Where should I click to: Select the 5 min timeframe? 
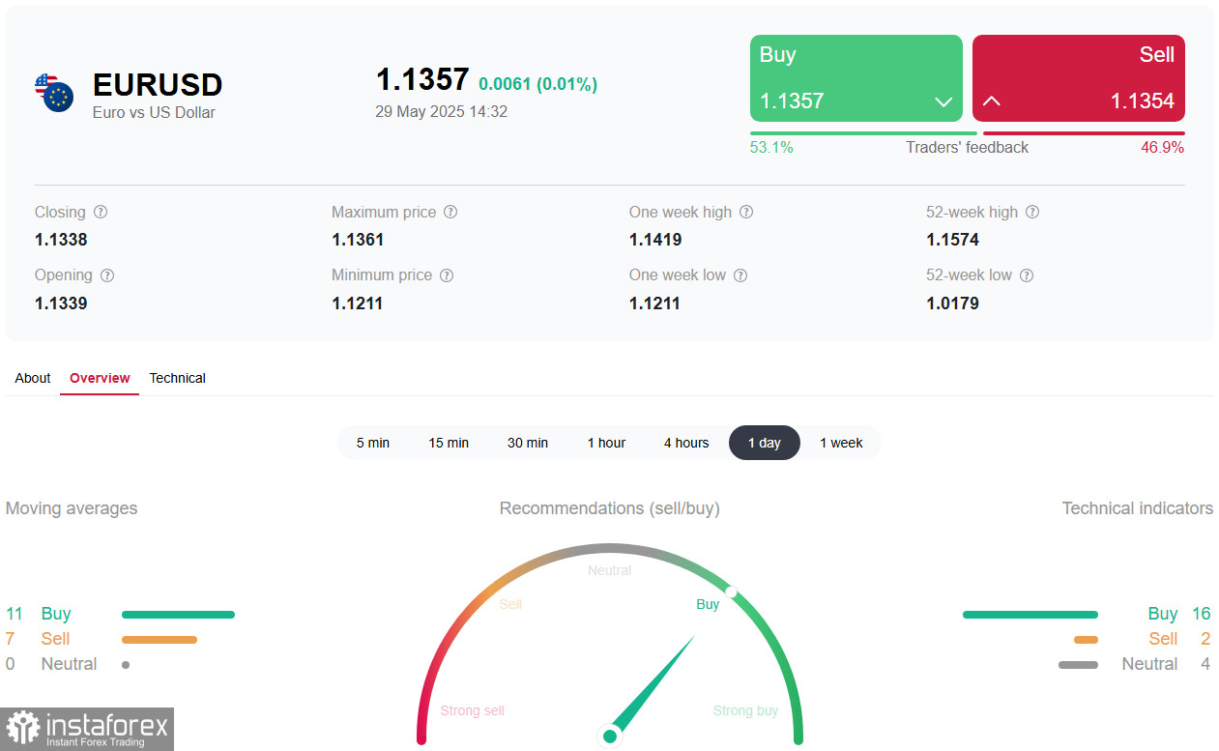(x=373, y=443)
